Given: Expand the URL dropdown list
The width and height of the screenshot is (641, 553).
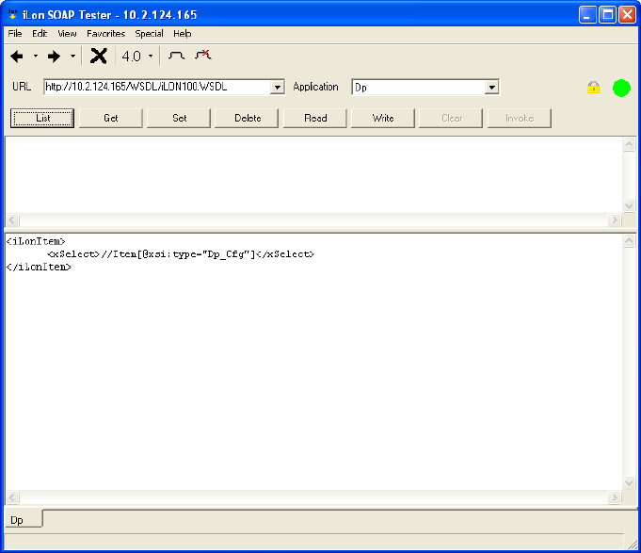Looking at the screenshot, I should pos(278,87).
